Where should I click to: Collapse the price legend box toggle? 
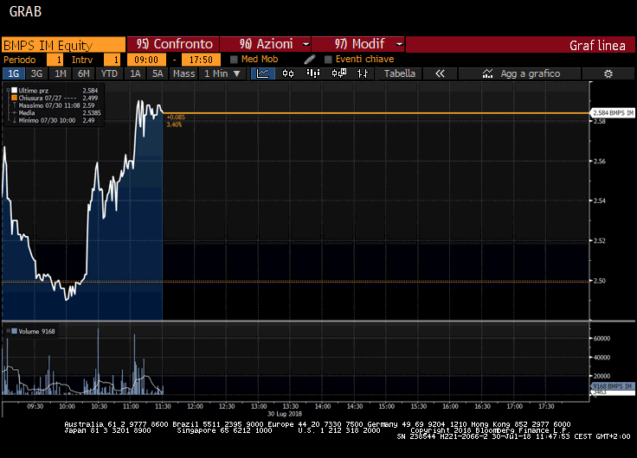(x=6, y=91)
